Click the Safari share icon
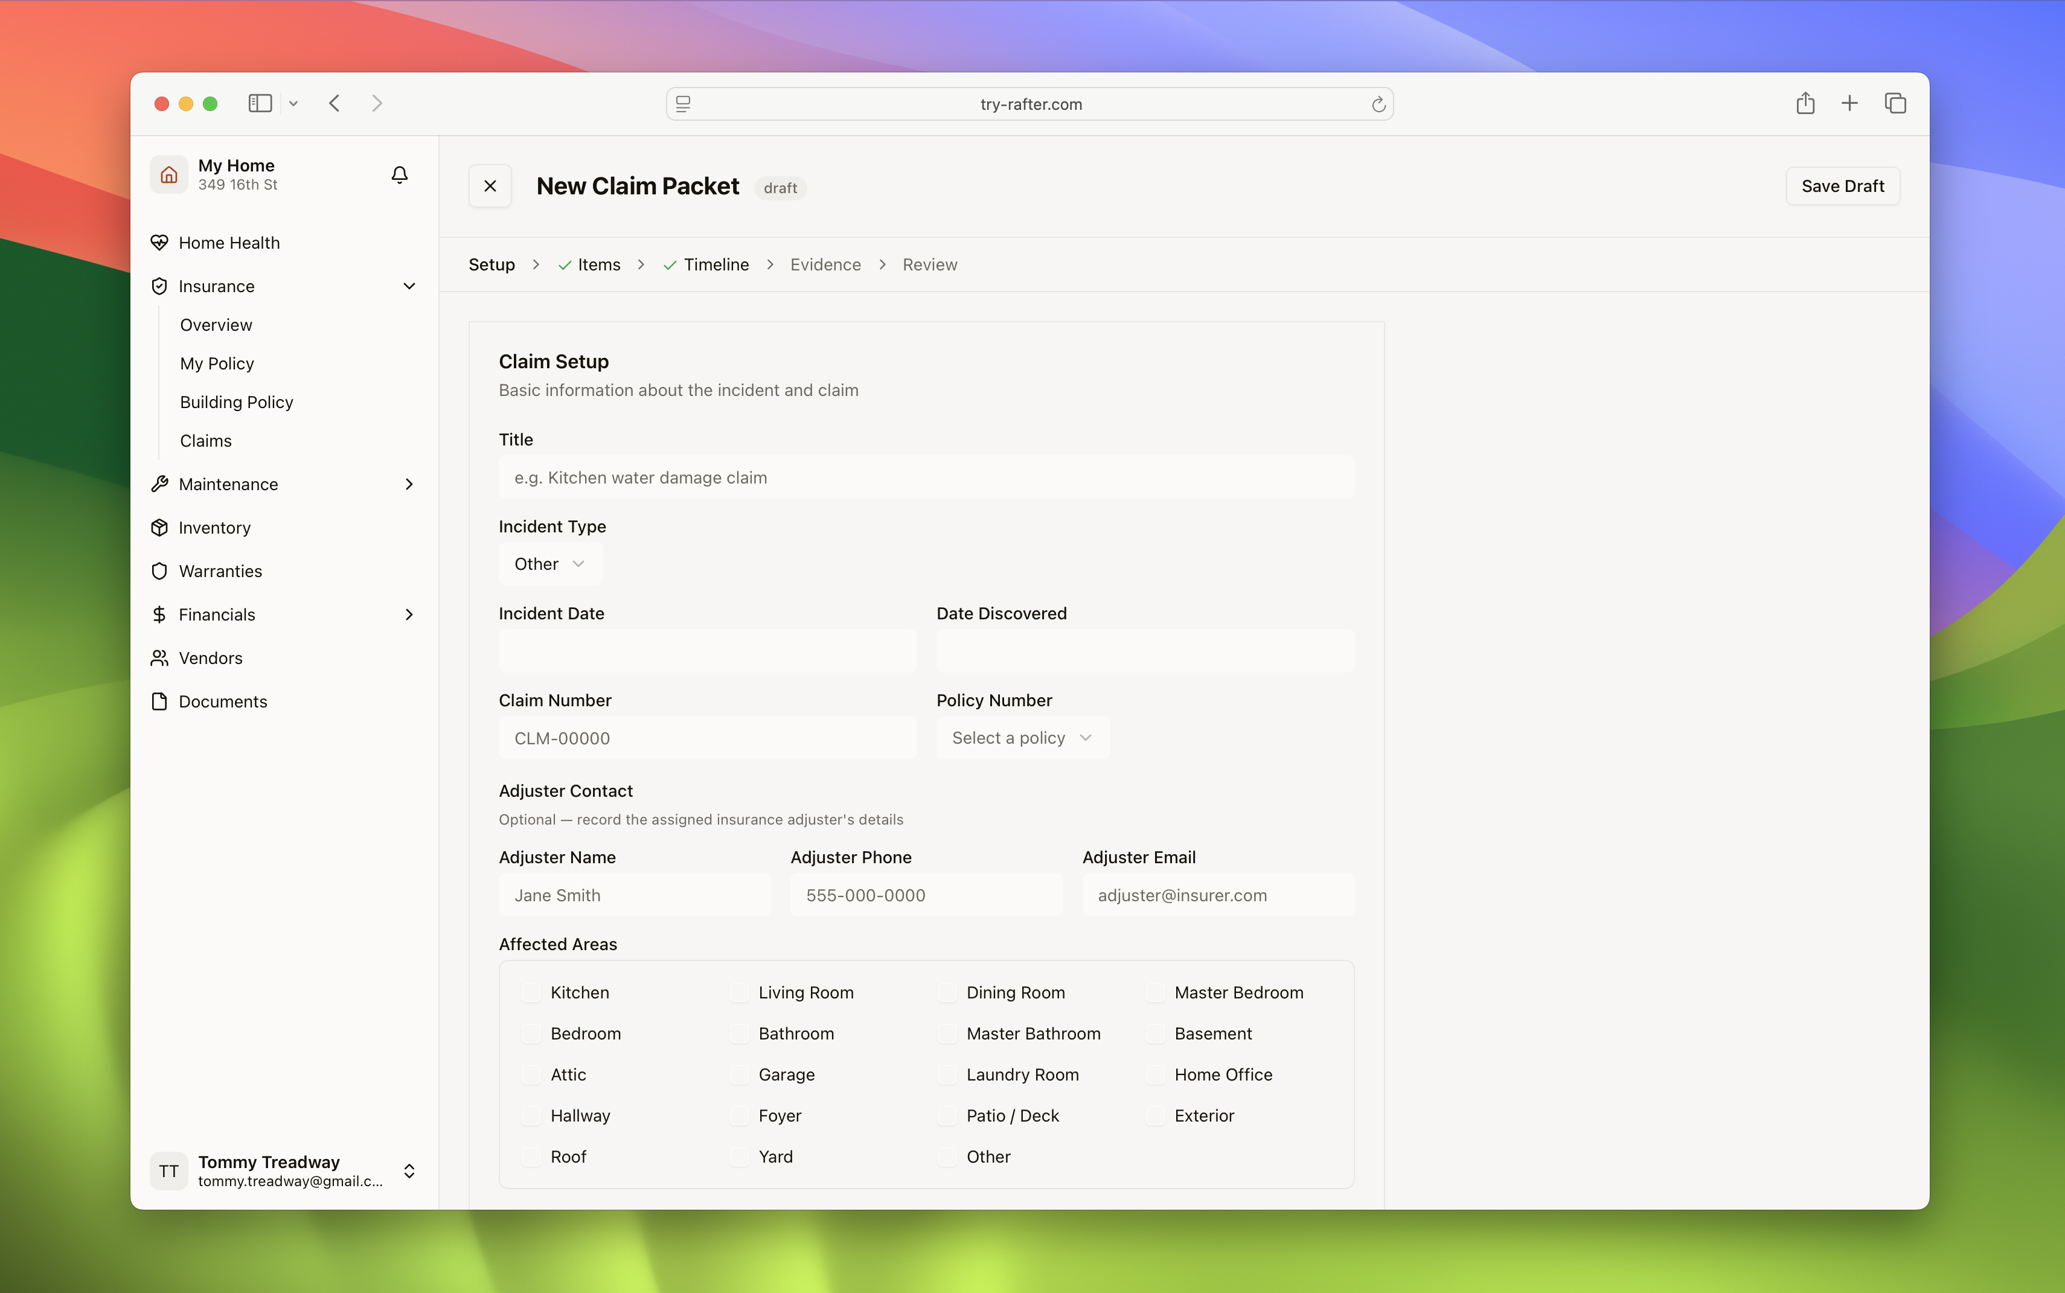Screen dimensions: 2065x1293 pos(1805,103)
